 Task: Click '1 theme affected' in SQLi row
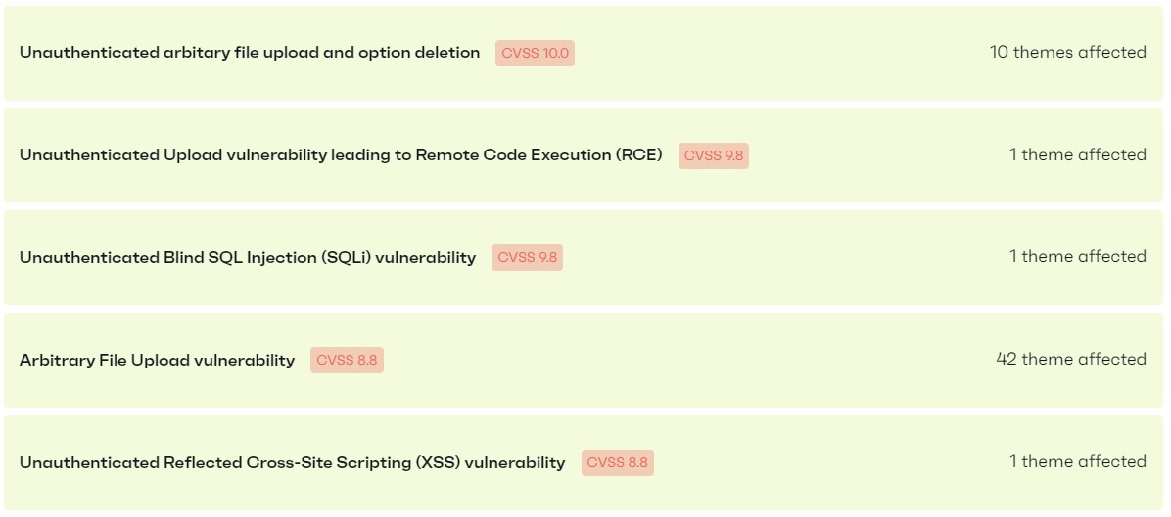click(1078, 257)
